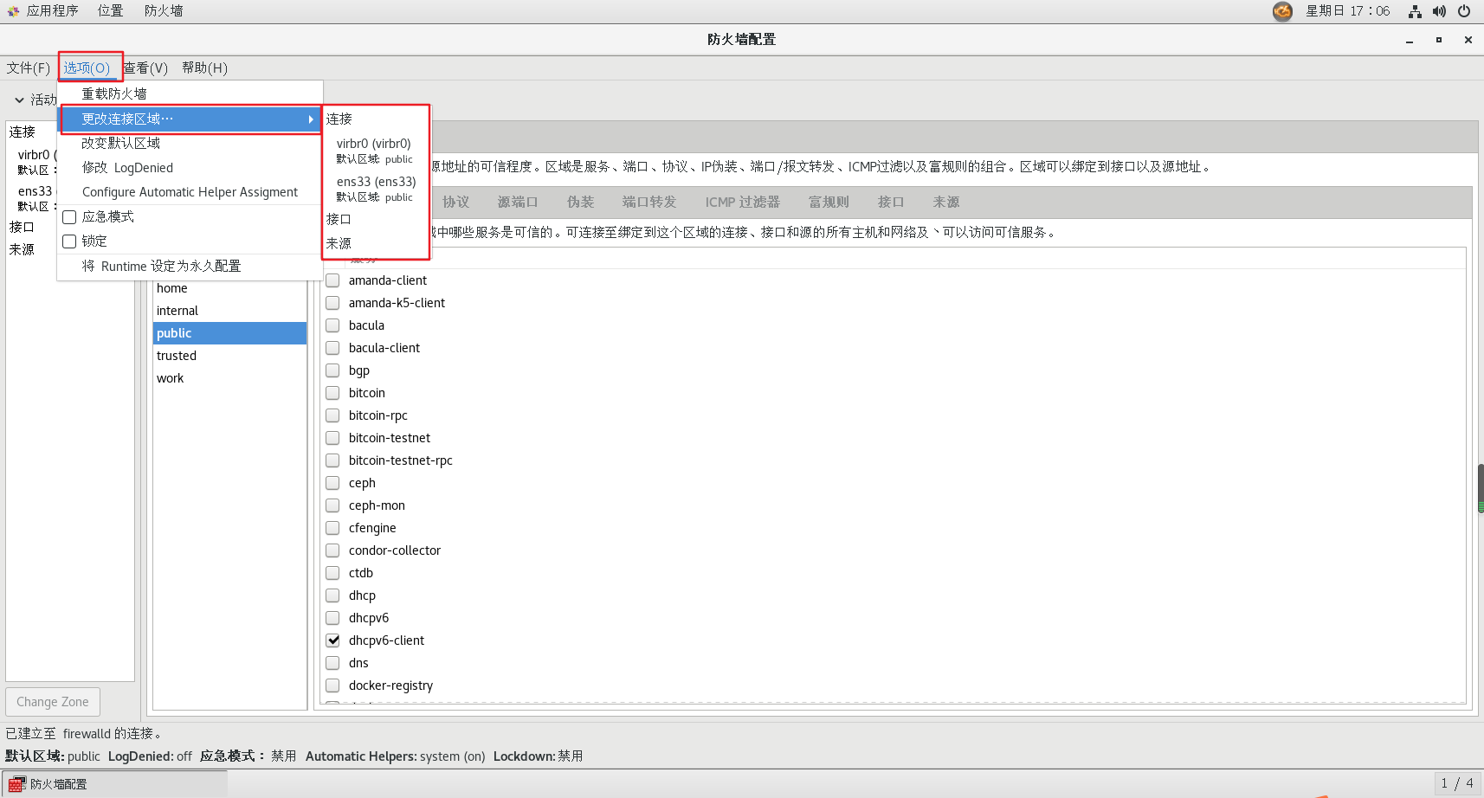Open the 伪装 tab
Screen dimensions: 1484x798
click(581, 202)
